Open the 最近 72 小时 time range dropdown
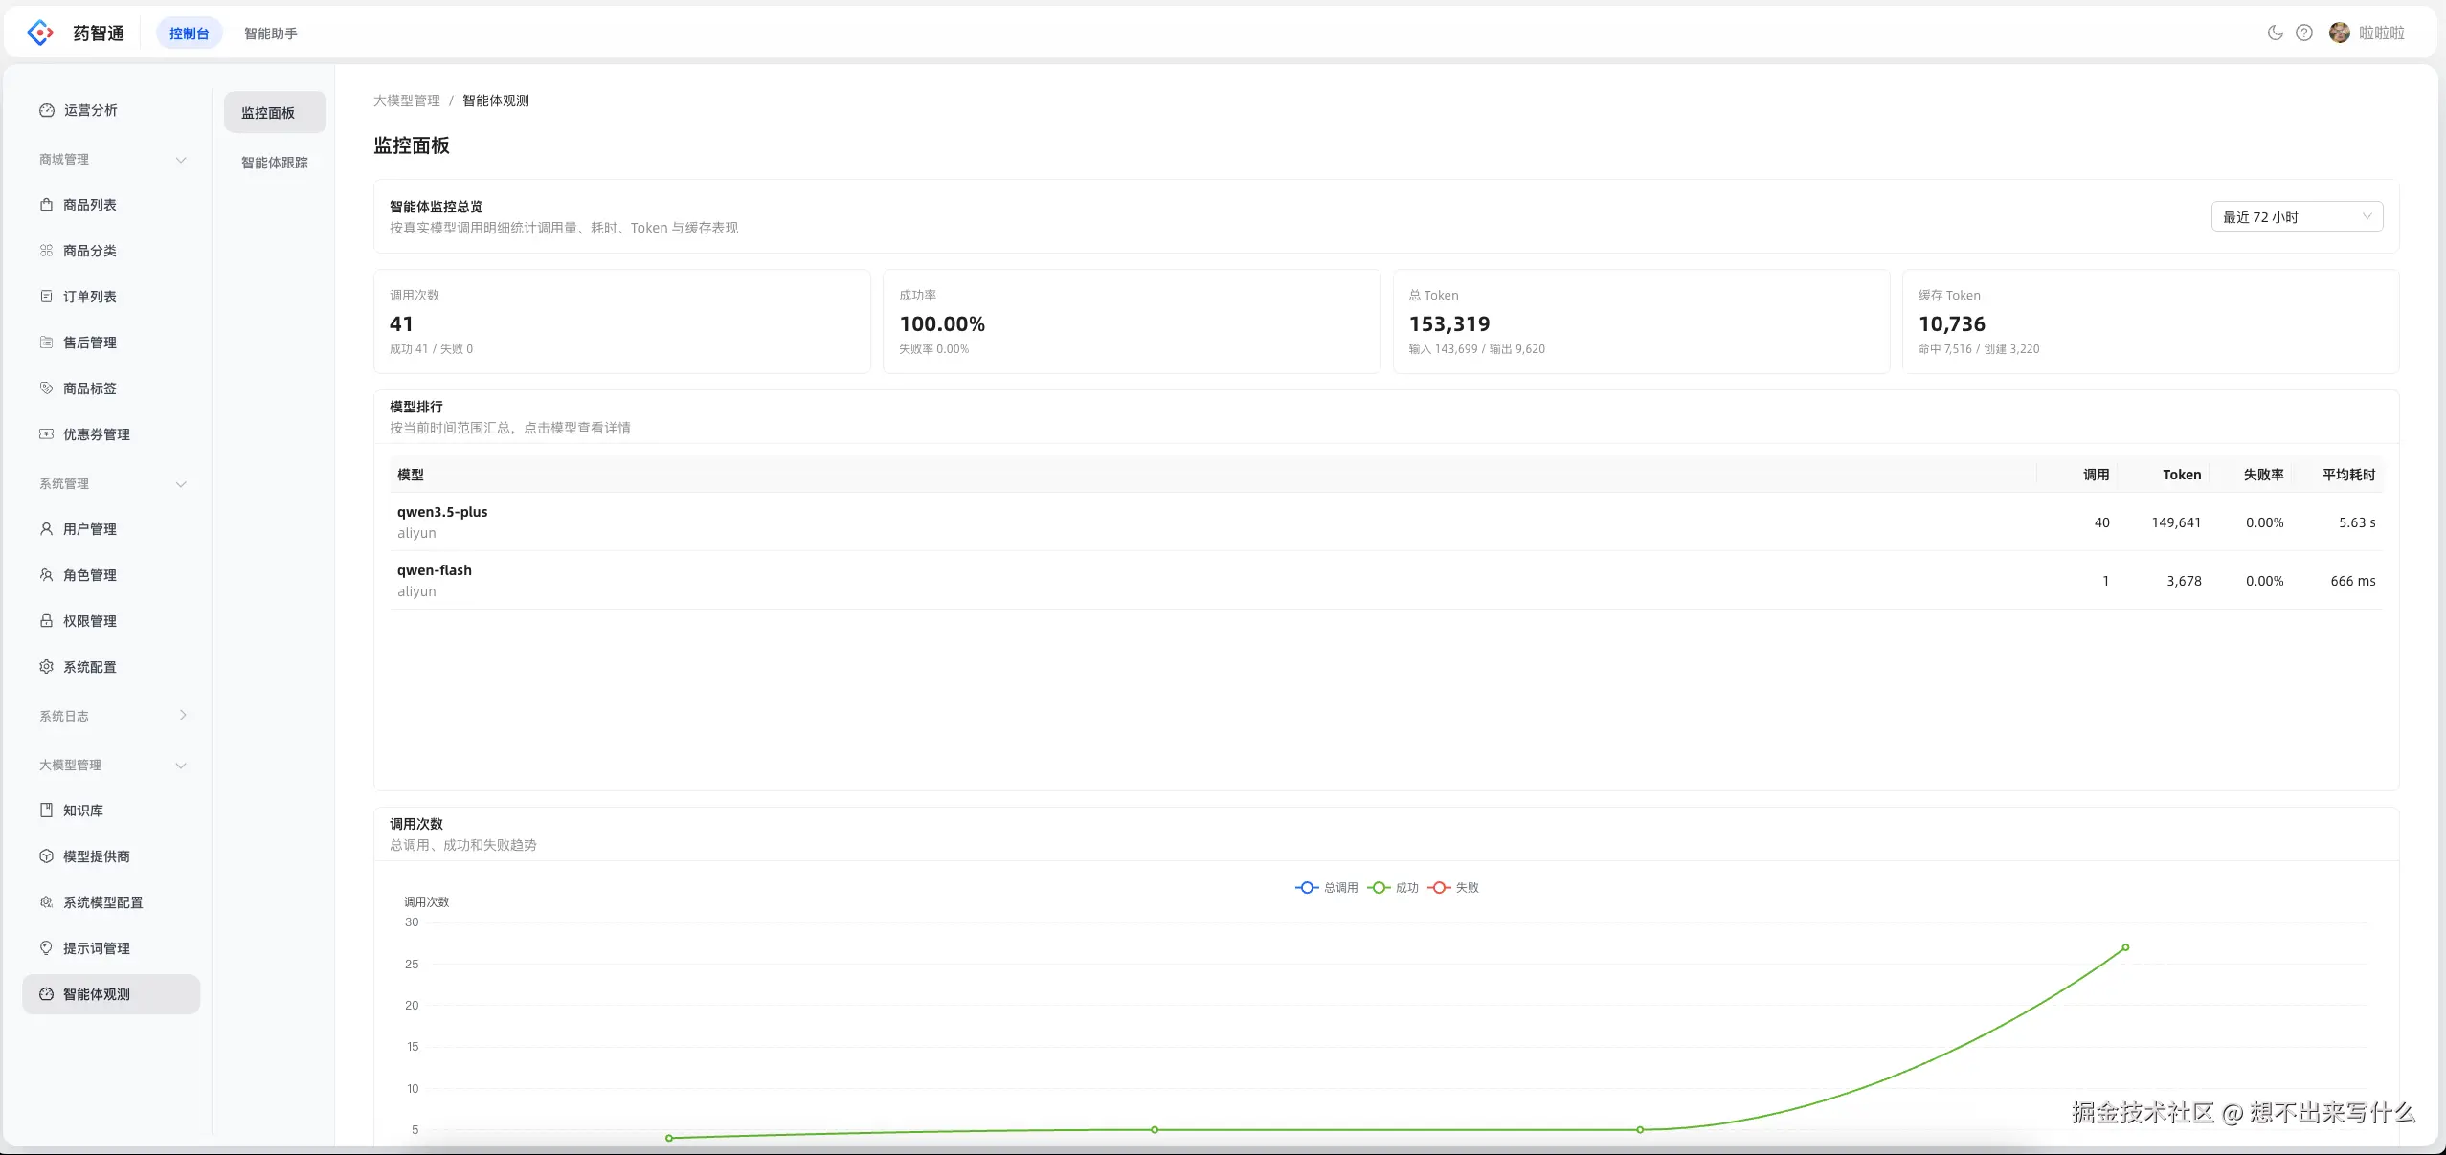 [2297, 217]
